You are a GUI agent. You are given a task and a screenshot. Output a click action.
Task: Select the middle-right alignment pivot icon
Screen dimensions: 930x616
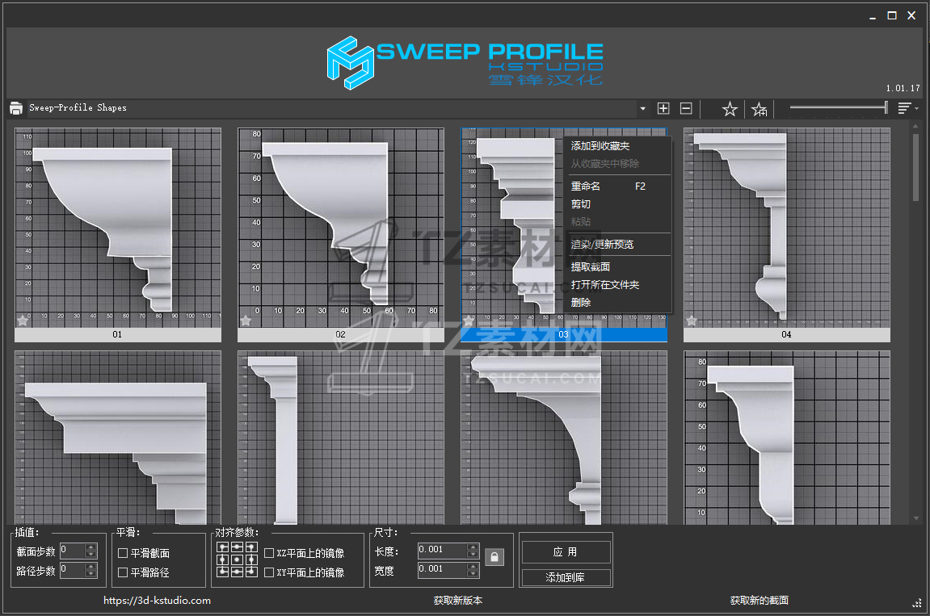pos(251,559)
